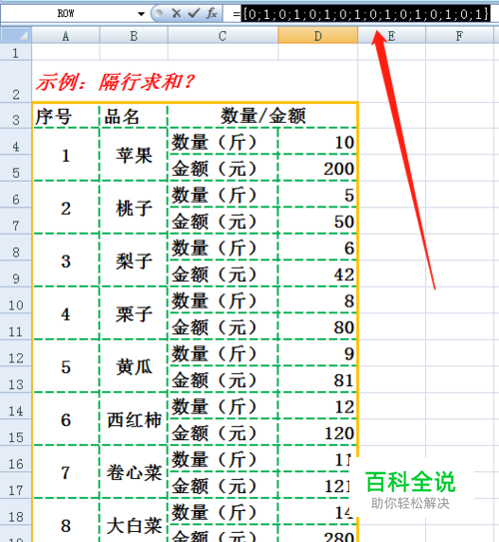This screenshot has height=542, width=499.
Task: Select row 17 header
Action: point(16,486)
